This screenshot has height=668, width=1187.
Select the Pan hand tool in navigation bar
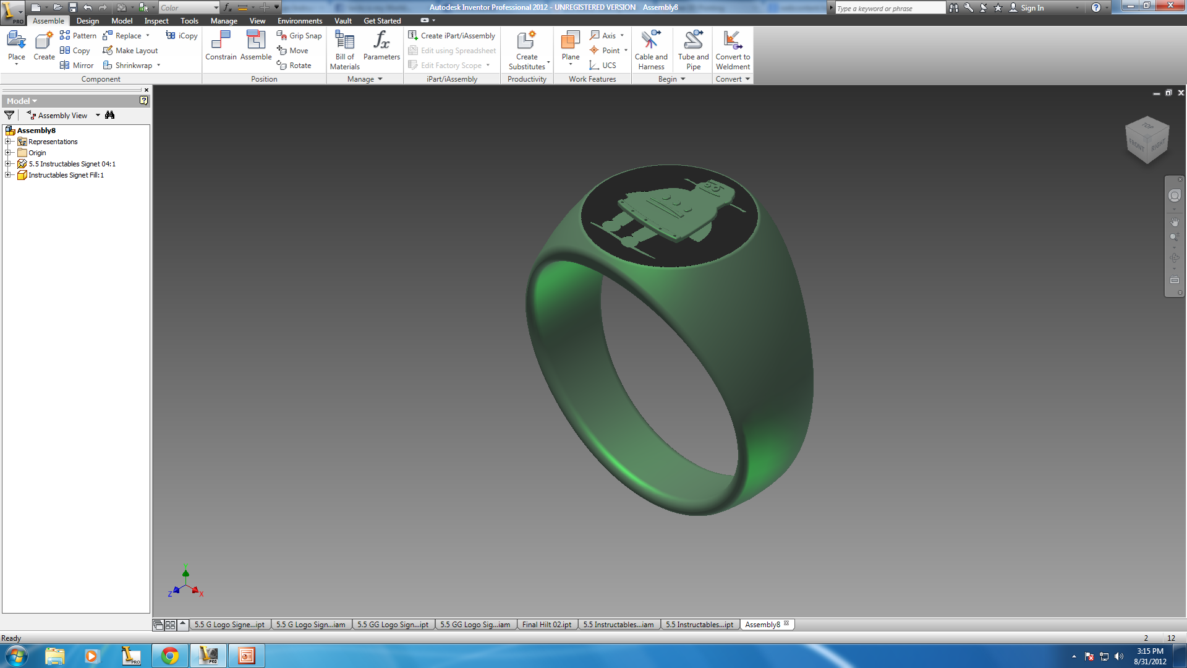tap(1174, 221)
